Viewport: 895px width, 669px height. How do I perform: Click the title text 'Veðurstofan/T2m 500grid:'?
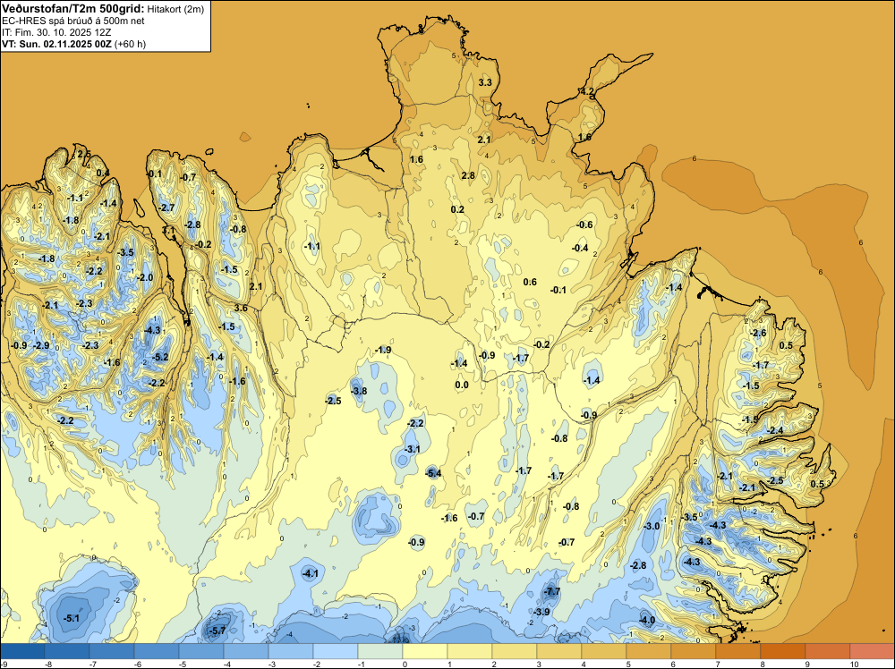pyautogui.click(x=73, y=9)
